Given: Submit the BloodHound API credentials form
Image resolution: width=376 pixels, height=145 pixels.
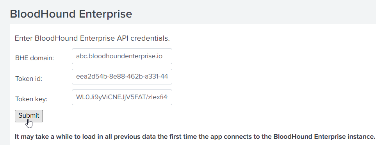Looking at the screenshot, I should coord(29,116).
